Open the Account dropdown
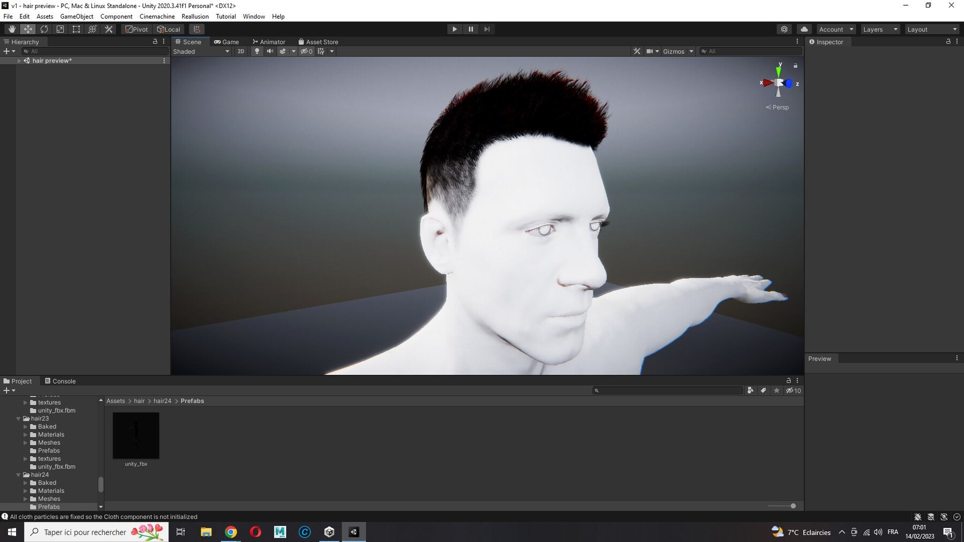 coord(836,29)
